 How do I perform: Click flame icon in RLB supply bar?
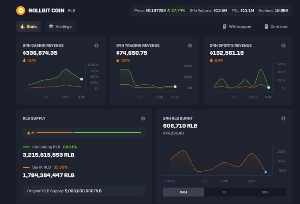click(29, 132)
